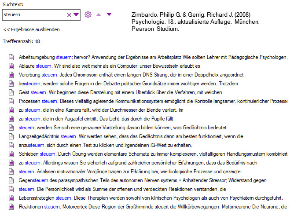Open result 'Geist steuern. Wir beginnen'

click(x=120, y=92)
